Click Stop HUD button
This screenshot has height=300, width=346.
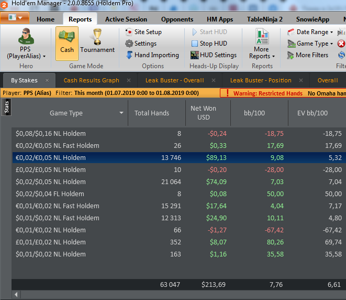(209, 44)
